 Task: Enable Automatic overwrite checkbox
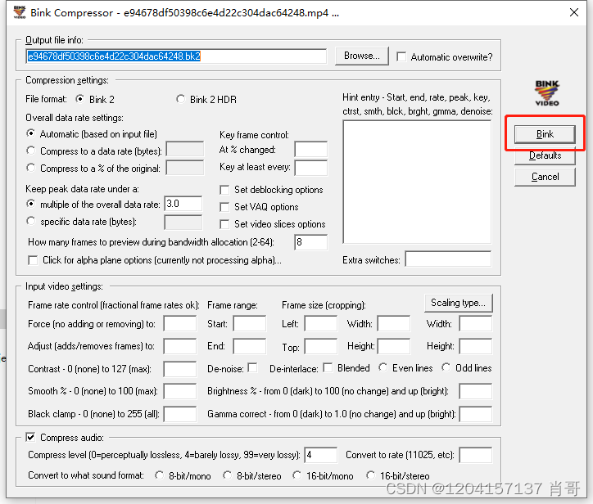pos(401,56)
